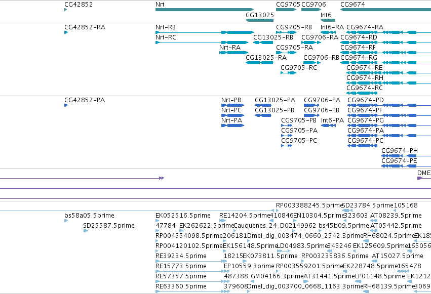Click the EK262622.5prime feature
The image size is (431, 294).
(181, 231)
